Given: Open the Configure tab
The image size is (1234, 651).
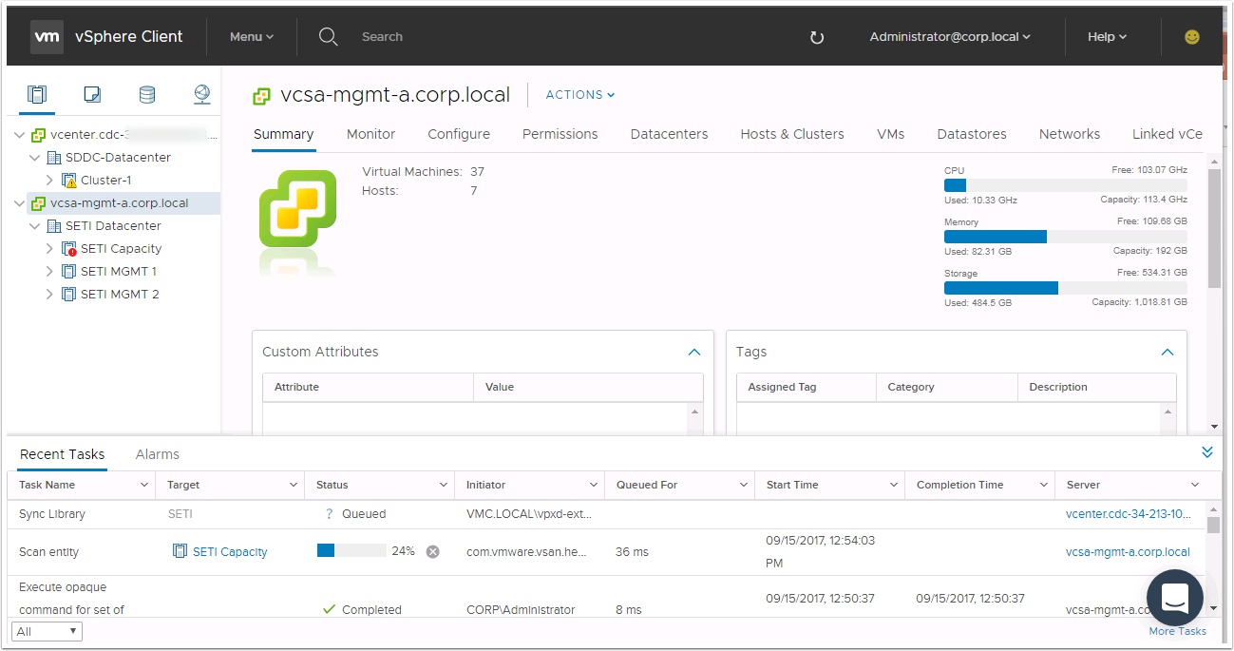Looking at the screenshot, I should [x=459, y=134].
